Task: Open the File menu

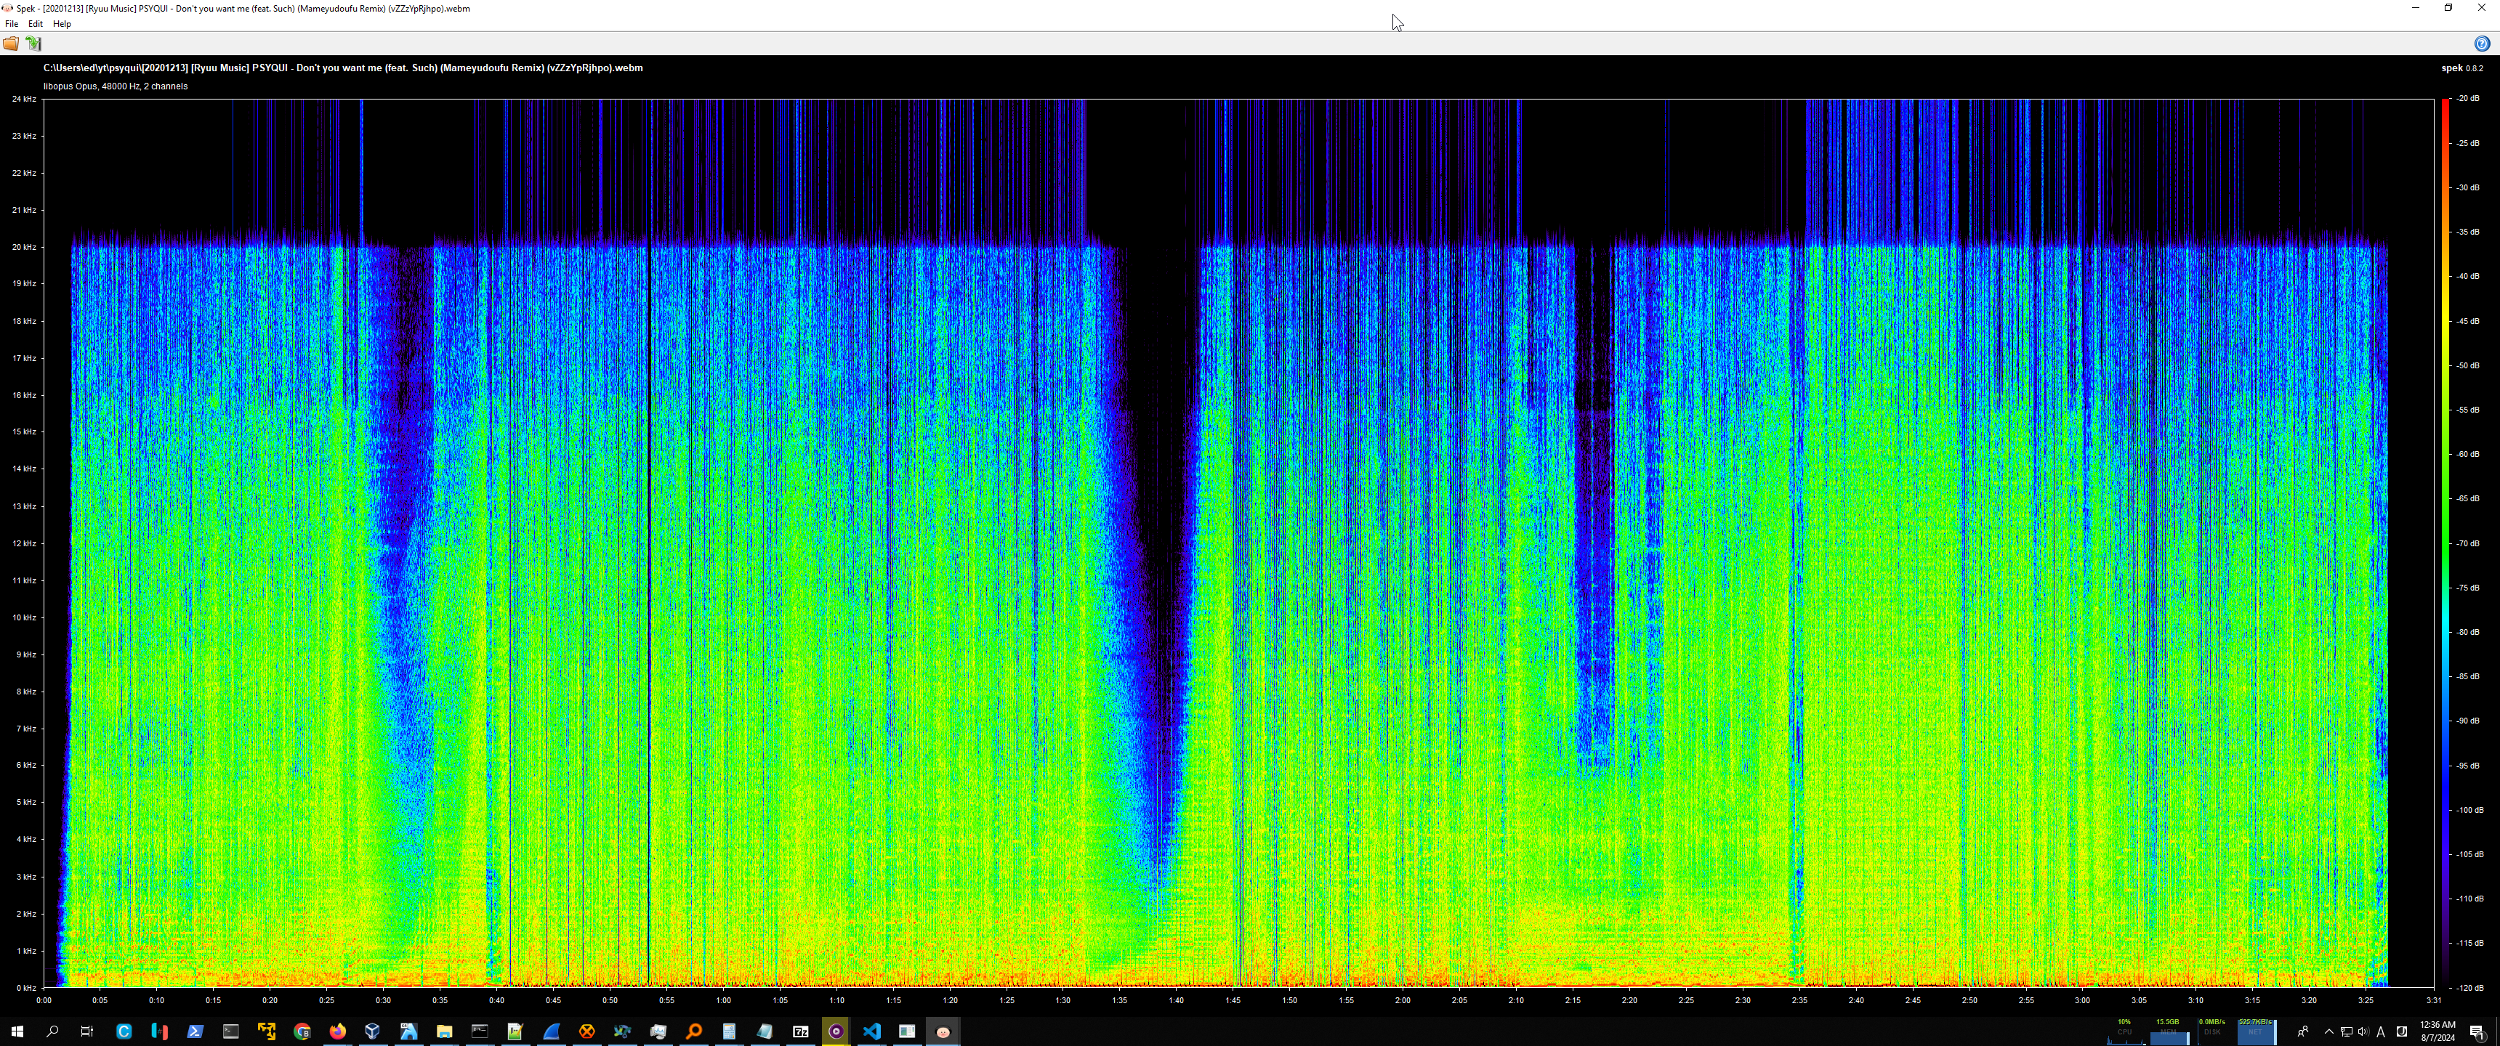Action: 12,24
